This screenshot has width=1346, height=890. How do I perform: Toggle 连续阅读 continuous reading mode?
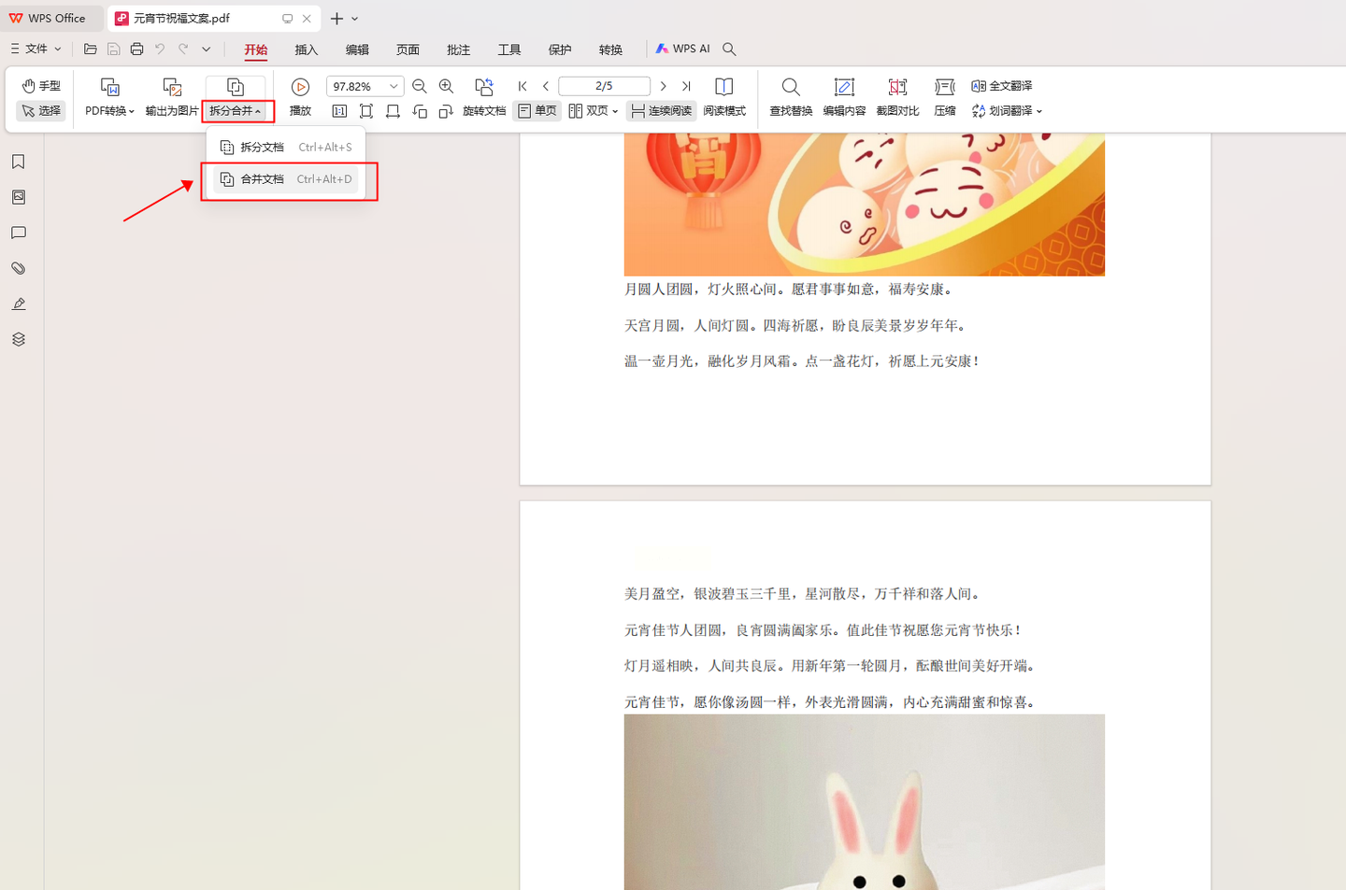click(662, 111)
